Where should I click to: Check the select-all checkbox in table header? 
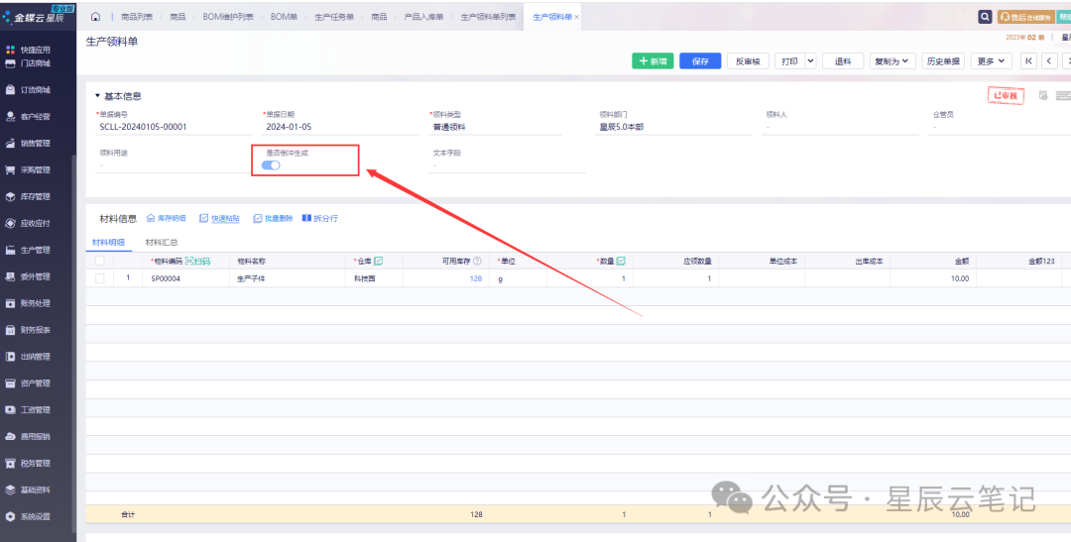click(100, 261)
